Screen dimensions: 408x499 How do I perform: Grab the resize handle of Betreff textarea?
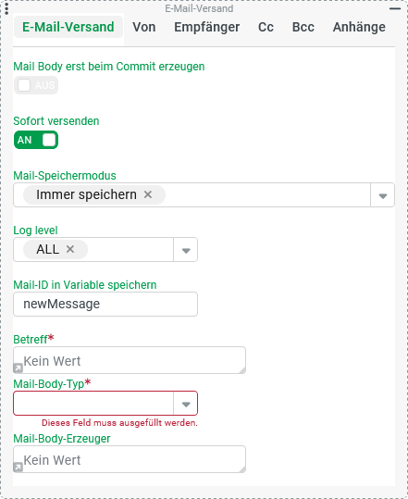(x=242, y=370)
